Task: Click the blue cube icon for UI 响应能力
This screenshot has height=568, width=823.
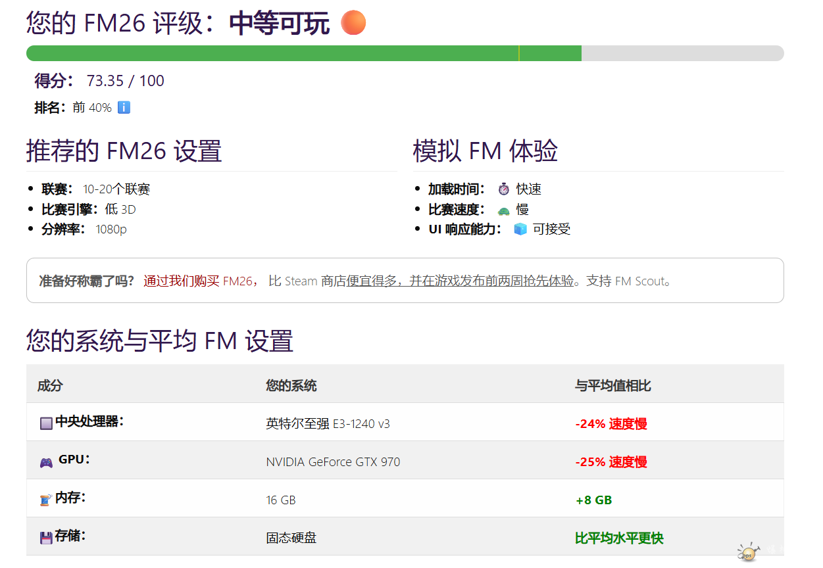Action: pos(520,229)
